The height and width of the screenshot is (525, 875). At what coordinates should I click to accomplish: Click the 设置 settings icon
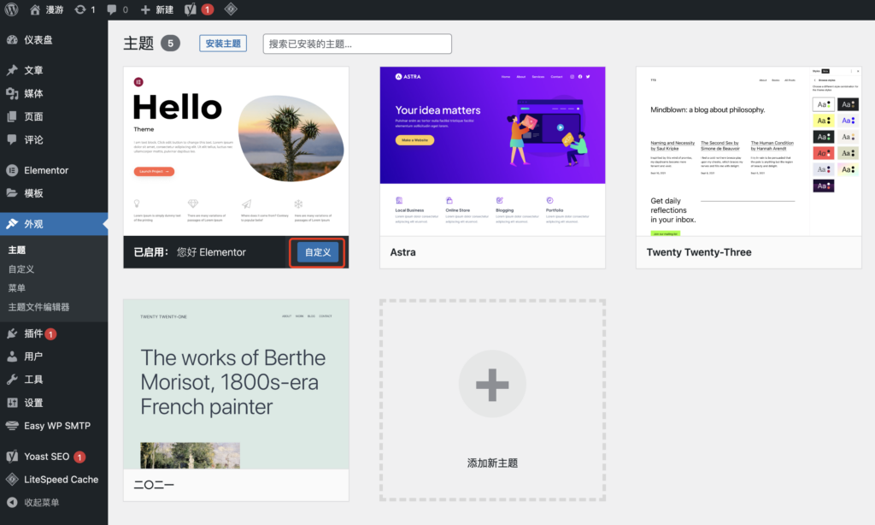click(12, 403)
